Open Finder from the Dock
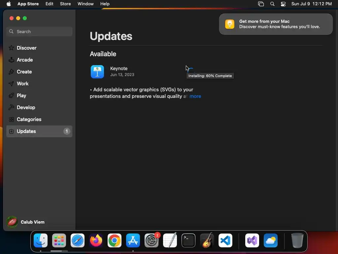Screen dimensions: 338x254 pyautogui.click(x=41, y=240)
